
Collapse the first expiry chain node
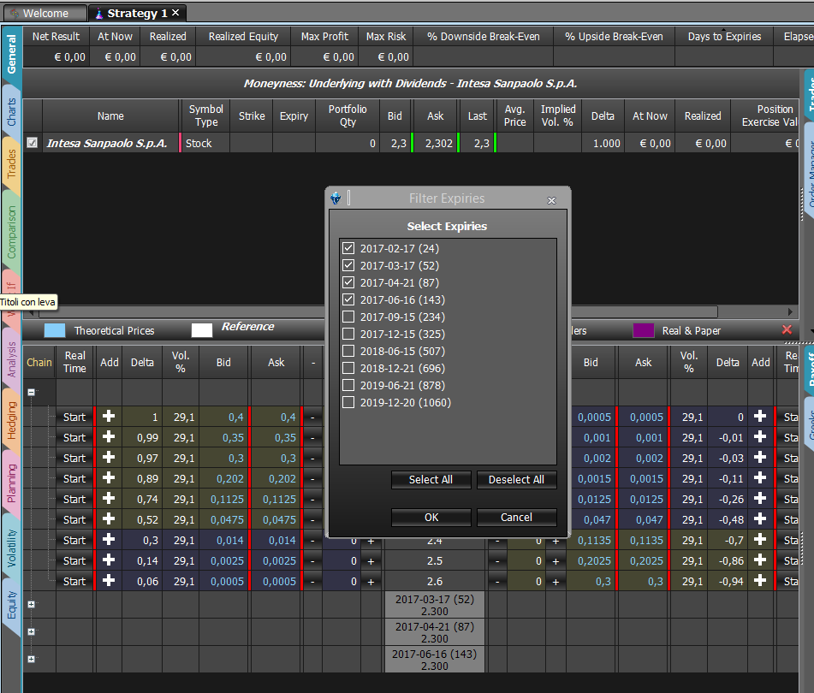coord(31,392)
